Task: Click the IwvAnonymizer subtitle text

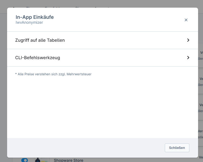Action: [29, 23]
